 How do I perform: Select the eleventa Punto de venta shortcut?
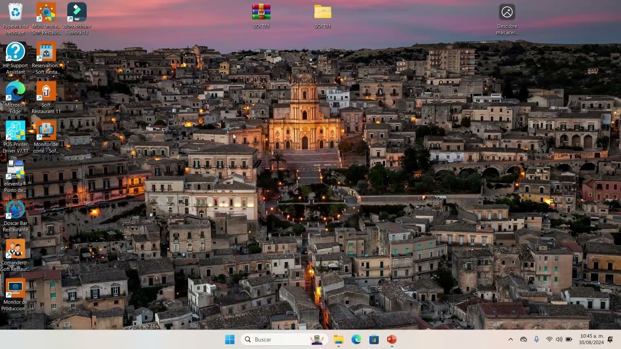[16, 176]
